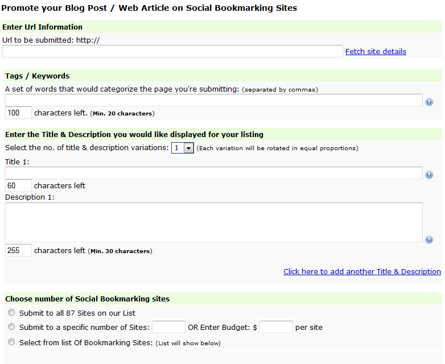The height and width of the screenshot is (364, 445).
Task: Select 'Submit to all 87 Sites' radio button
Action: click(11, 312)
